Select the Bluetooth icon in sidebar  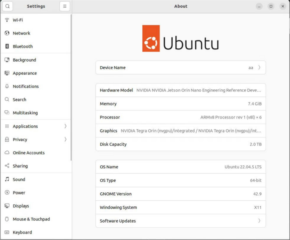(7, 46)
